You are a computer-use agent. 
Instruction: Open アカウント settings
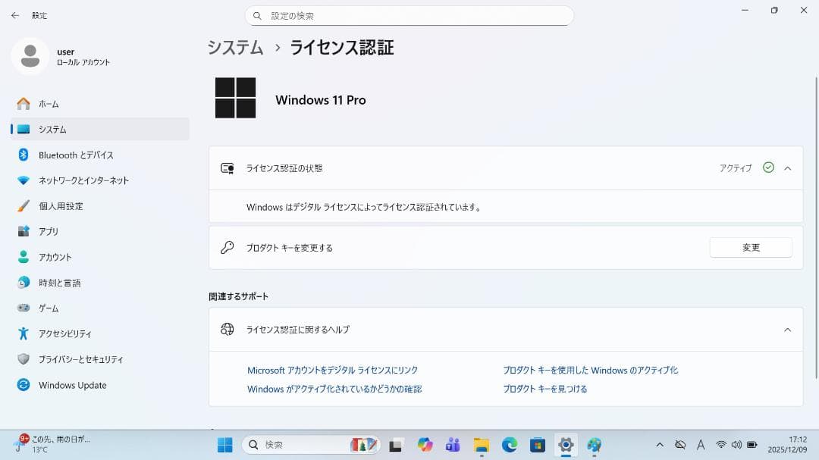click(x=56, y=257)
